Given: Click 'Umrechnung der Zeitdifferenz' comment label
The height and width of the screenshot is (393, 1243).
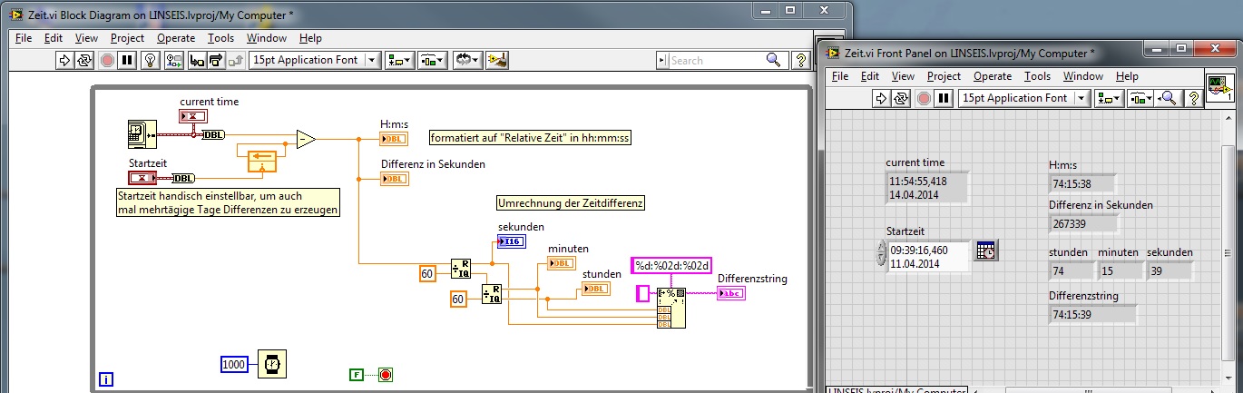Looking at the screenshot, I should point(570,203).
